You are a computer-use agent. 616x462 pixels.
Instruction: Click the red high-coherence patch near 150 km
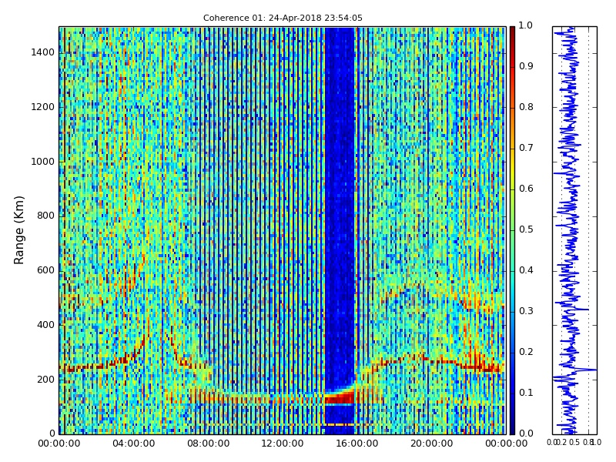[340, 399]
